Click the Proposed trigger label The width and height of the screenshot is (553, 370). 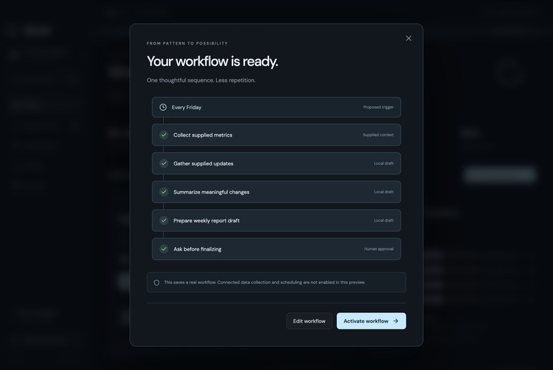379,107
